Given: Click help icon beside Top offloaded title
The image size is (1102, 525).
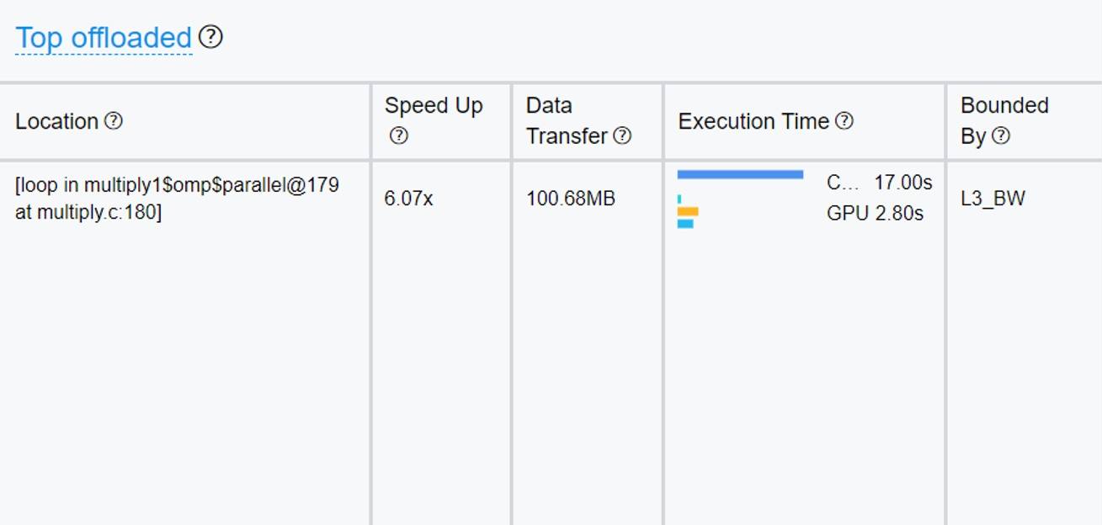Looking at the screenshot, I should tap(210, 37).
